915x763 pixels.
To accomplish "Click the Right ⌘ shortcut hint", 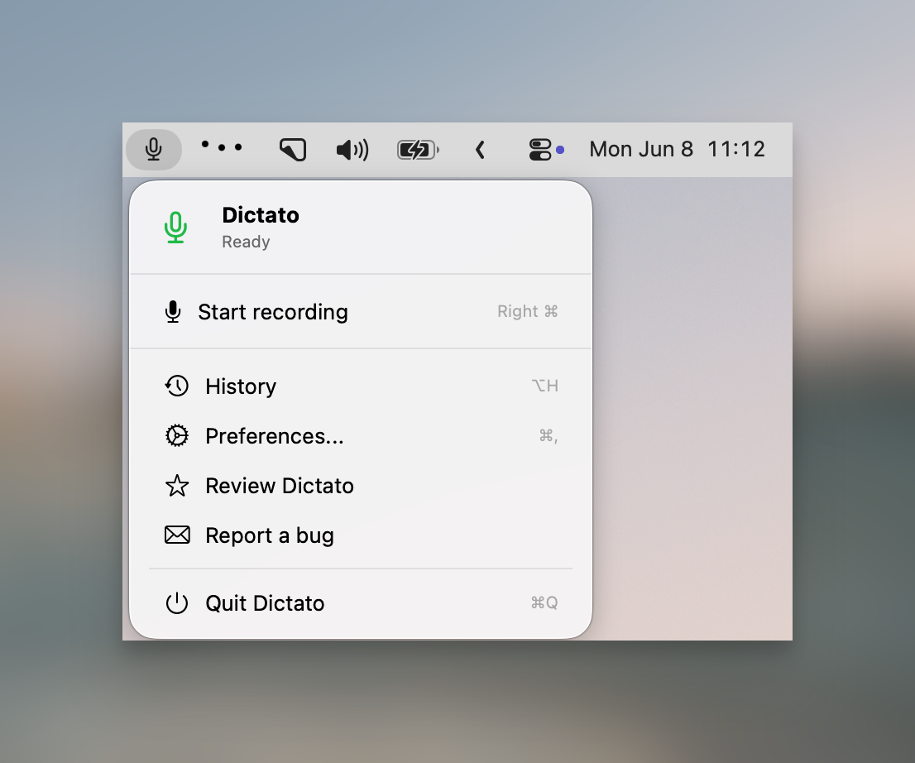I will [528, 312].
